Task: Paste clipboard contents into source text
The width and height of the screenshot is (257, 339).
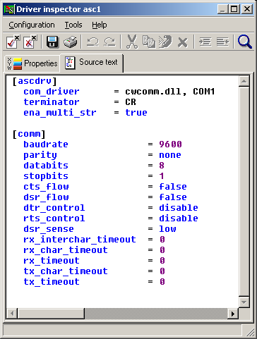Action: (165, 42)
